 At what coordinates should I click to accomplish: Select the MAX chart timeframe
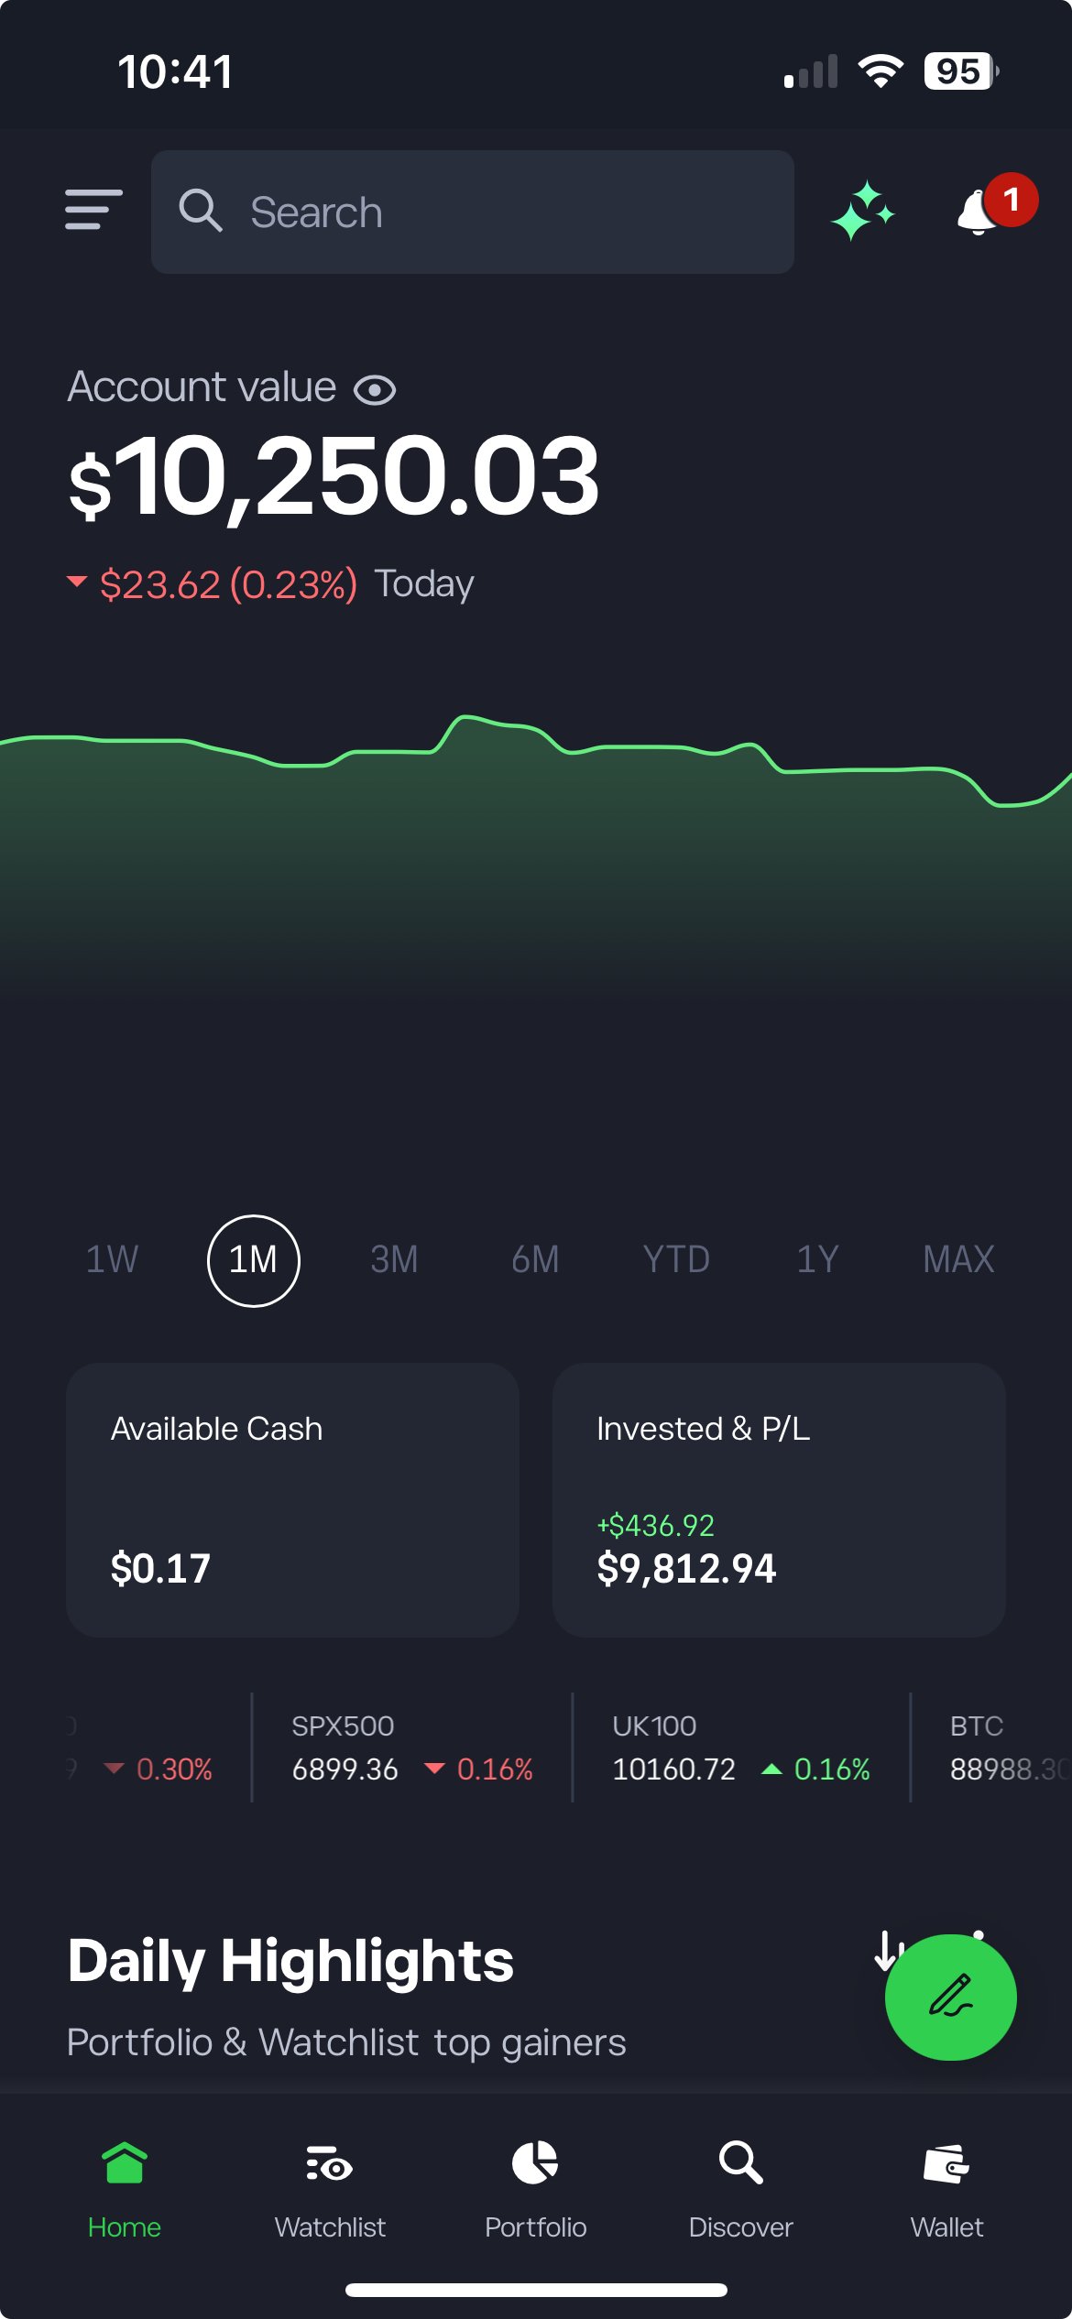[957, 1259]
